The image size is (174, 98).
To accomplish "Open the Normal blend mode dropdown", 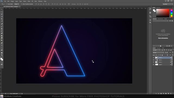I will (x=158, y=53).
